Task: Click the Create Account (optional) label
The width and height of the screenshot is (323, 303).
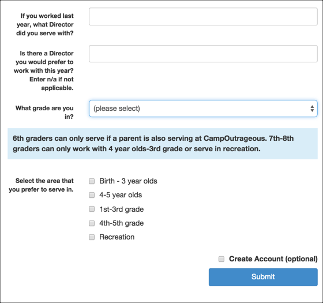Action: click(273, 259)
